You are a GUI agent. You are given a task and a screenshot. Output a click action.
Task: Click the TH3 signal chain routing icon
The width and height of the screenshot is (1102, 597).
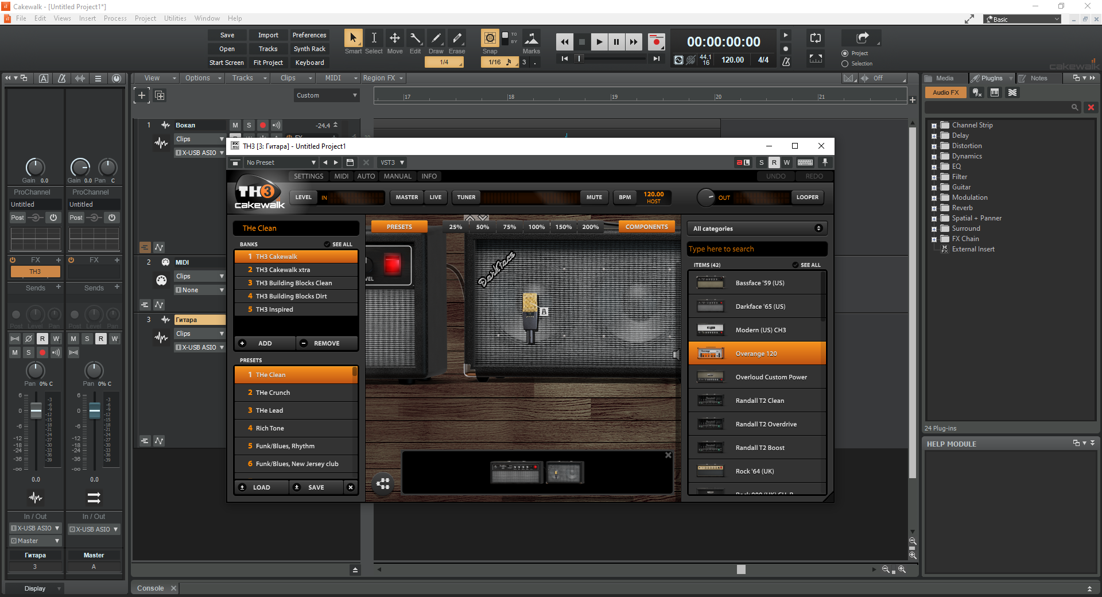383,484
